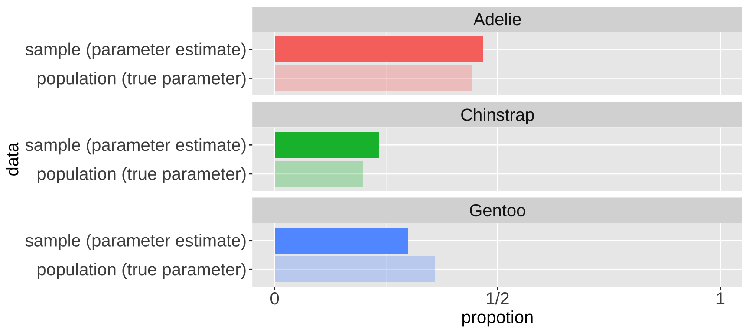Screen dimensions: 749x333
Task: Click the rotated "data" y-axis title
Action: click(13, 159)
